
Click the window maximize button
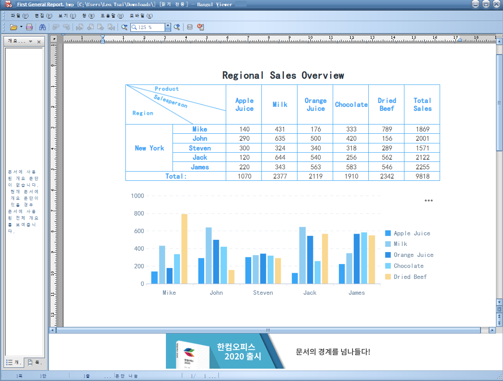click(x=486, y=4)
